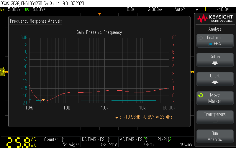Screen dimensions: 236x148
Task: Click the DSOX1202G timestamp header text
Action: [42, 3]
